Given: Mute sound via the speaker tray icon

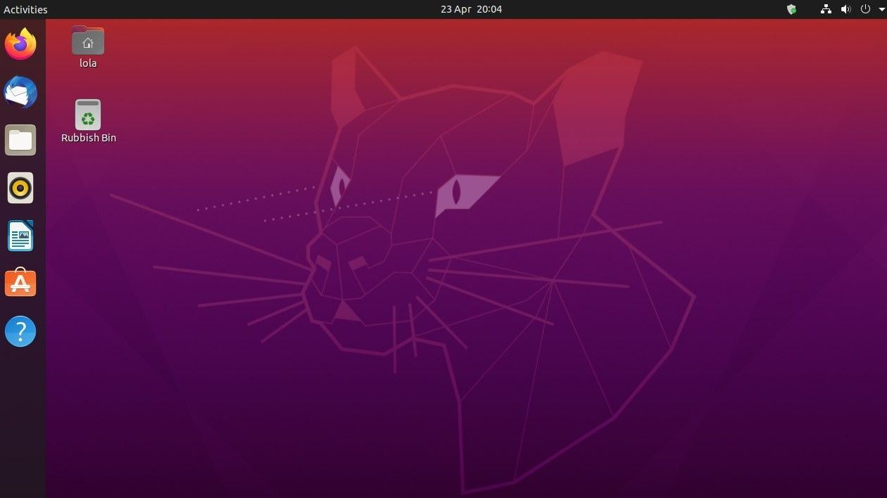Looking at the screenshot, I should [x=845, y=9].
